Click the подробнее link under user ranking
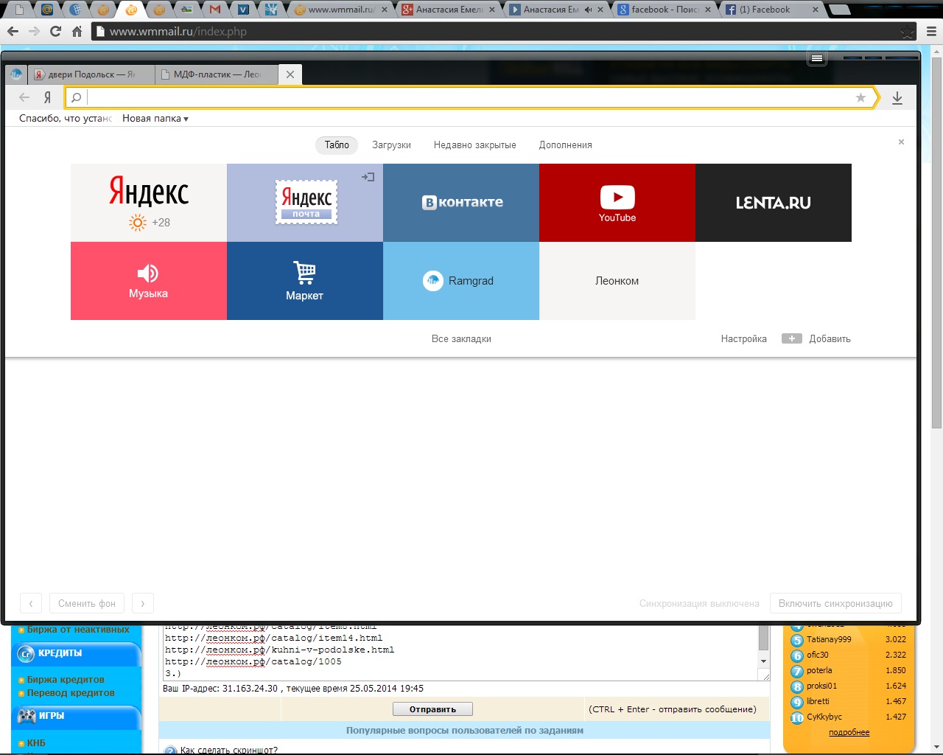This screenshot has height=755, width=943. pyautogui.click(x=849, y=733)
